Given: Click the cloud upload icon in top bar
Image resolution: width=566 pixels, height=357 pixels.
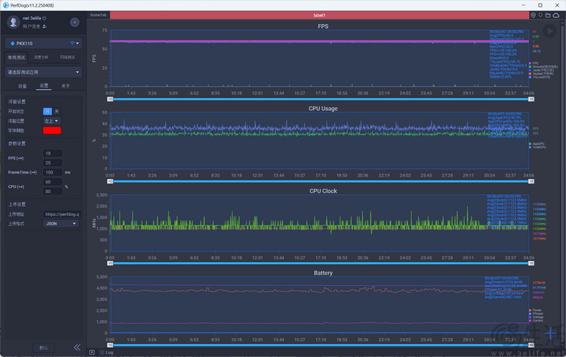Looking at the screenshot, I should pyautogui.click(x=556, y=15).
